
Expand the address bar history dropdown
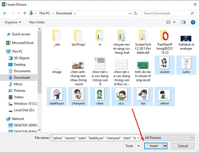(130, 13)
